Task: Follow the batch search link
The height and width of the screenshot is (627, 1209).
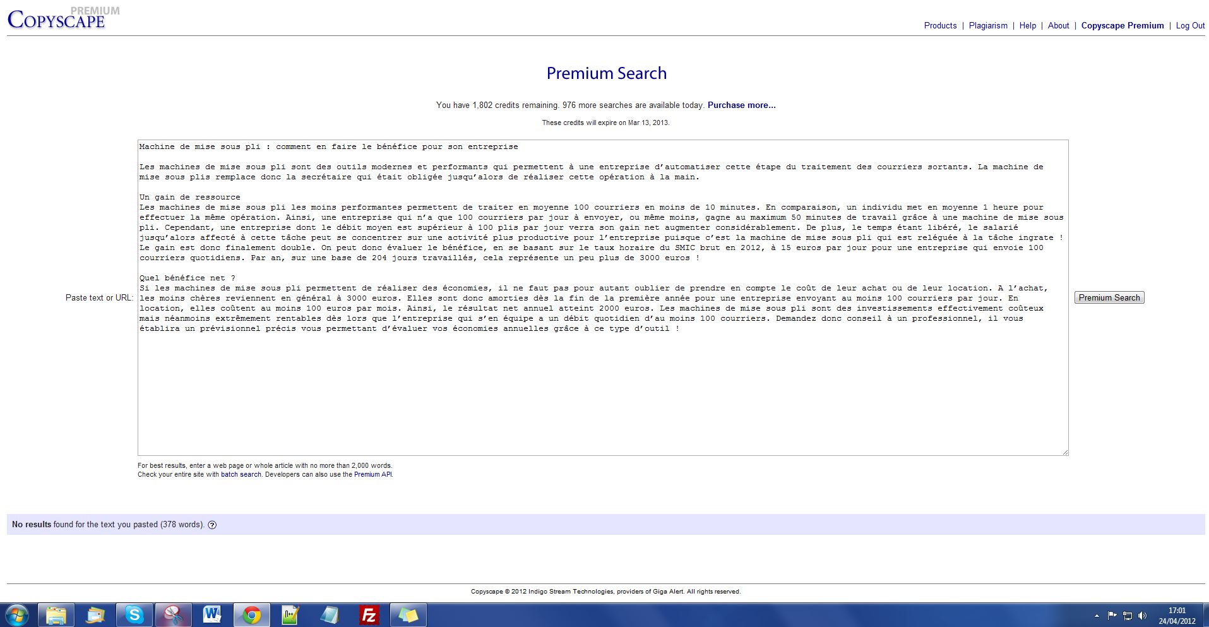Action: (x=241, y=475)
